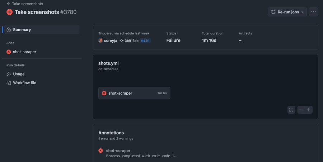This screenshot has width=323, height=162.
Task: Open the Usage run details page
Action: coord(19,74)
